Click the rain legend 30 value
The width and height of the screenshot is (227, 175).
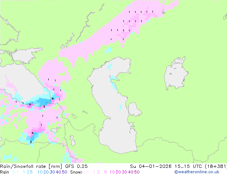pyautogui.click(x=52, y=172)
